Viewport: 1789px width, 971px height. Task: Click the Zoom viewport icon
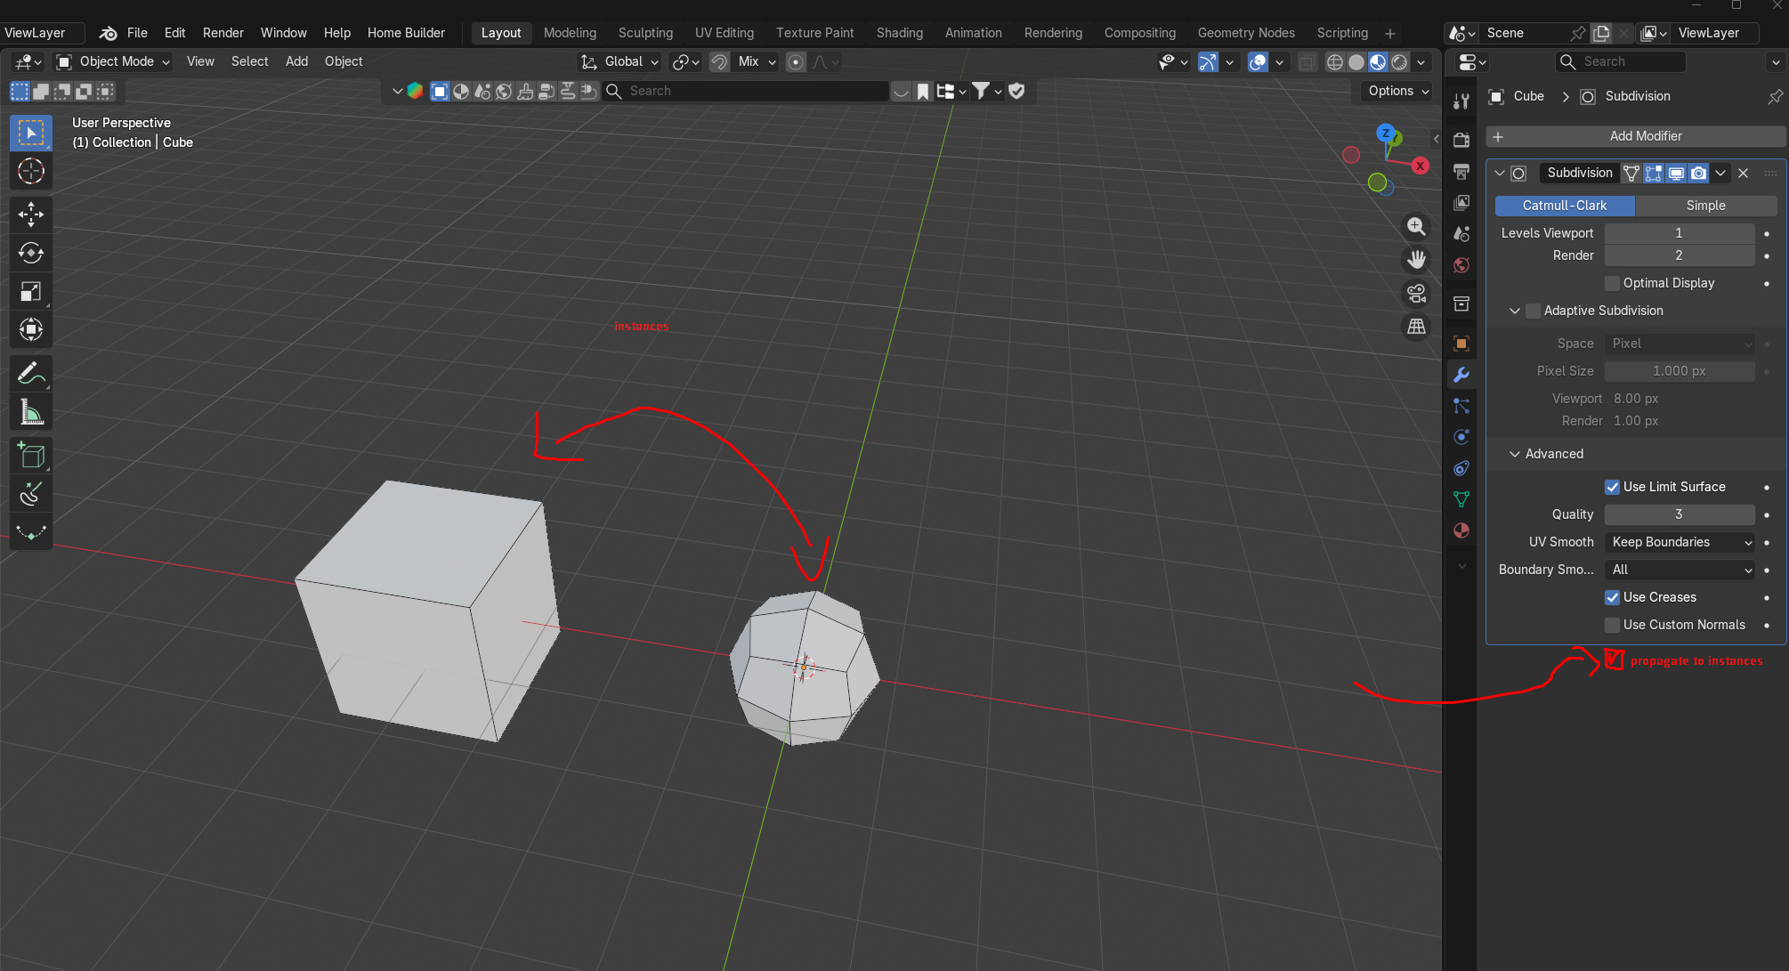pos(1416,227)
